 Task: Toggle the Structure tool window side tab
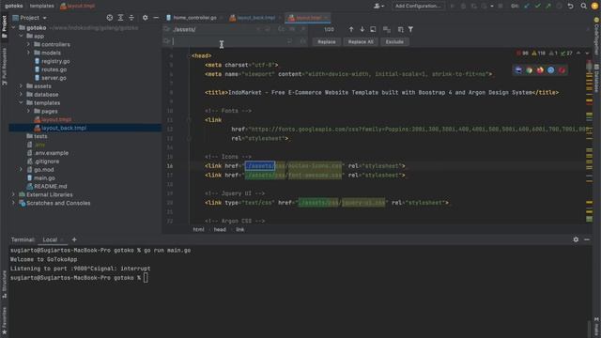pyautogui.click(x=4, y=284)
